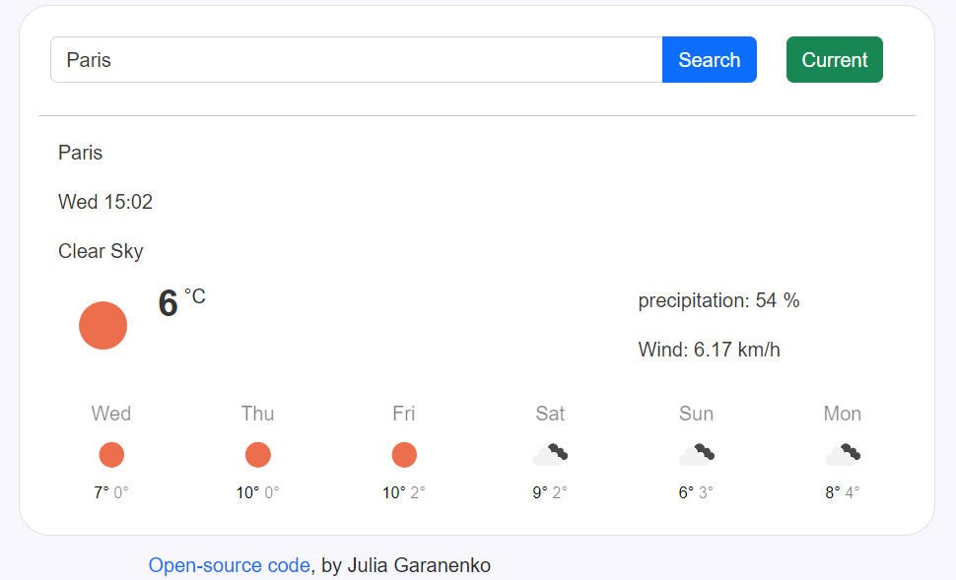Click Saturday's cloudy weather icon

(x=550, y=454)
